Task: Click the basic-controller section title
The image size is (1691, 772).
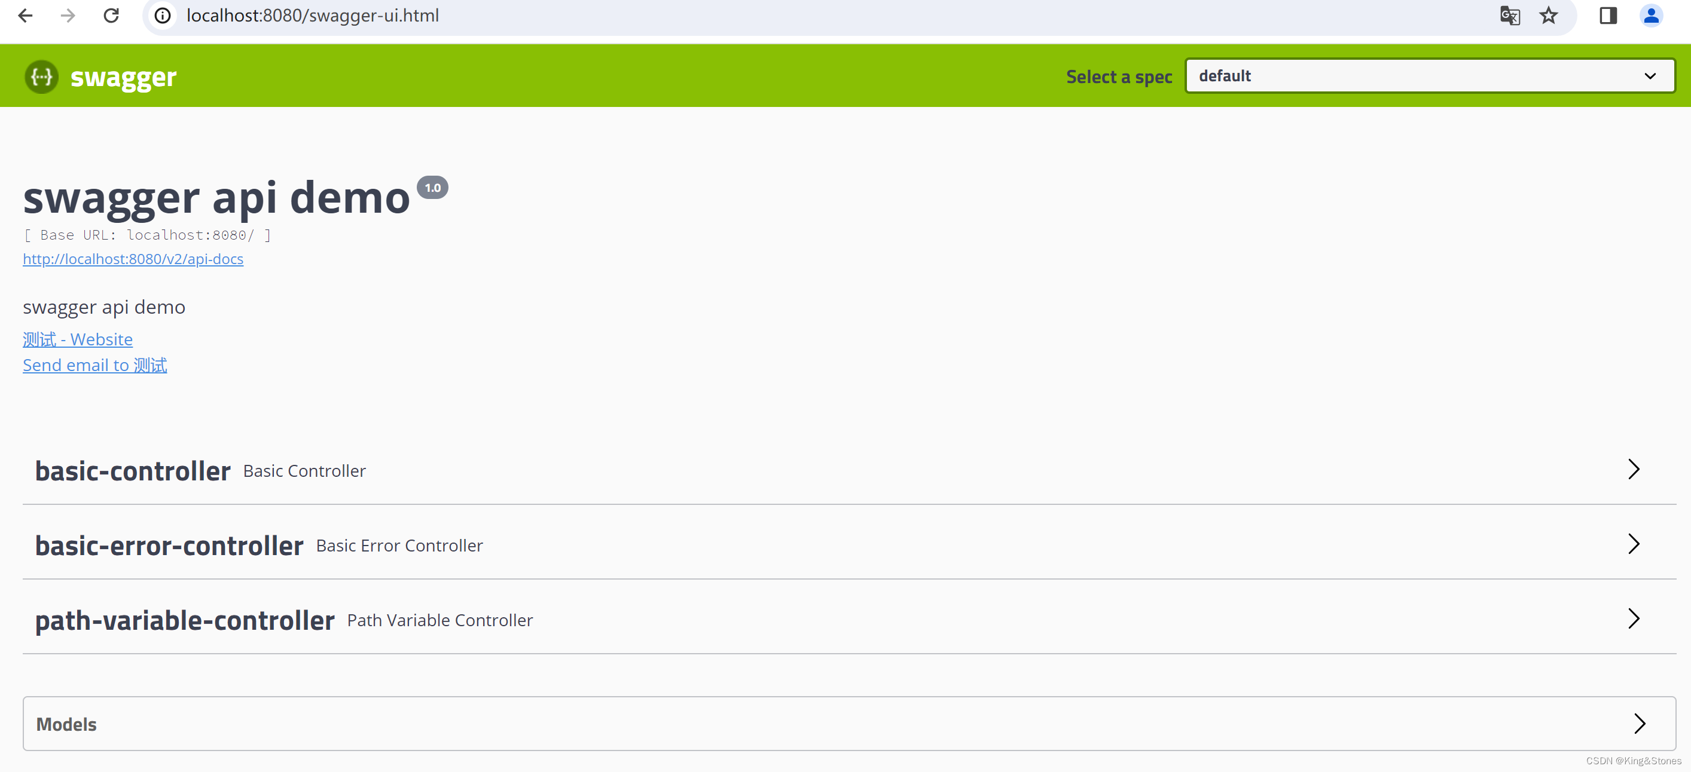Action: (133, 471)
